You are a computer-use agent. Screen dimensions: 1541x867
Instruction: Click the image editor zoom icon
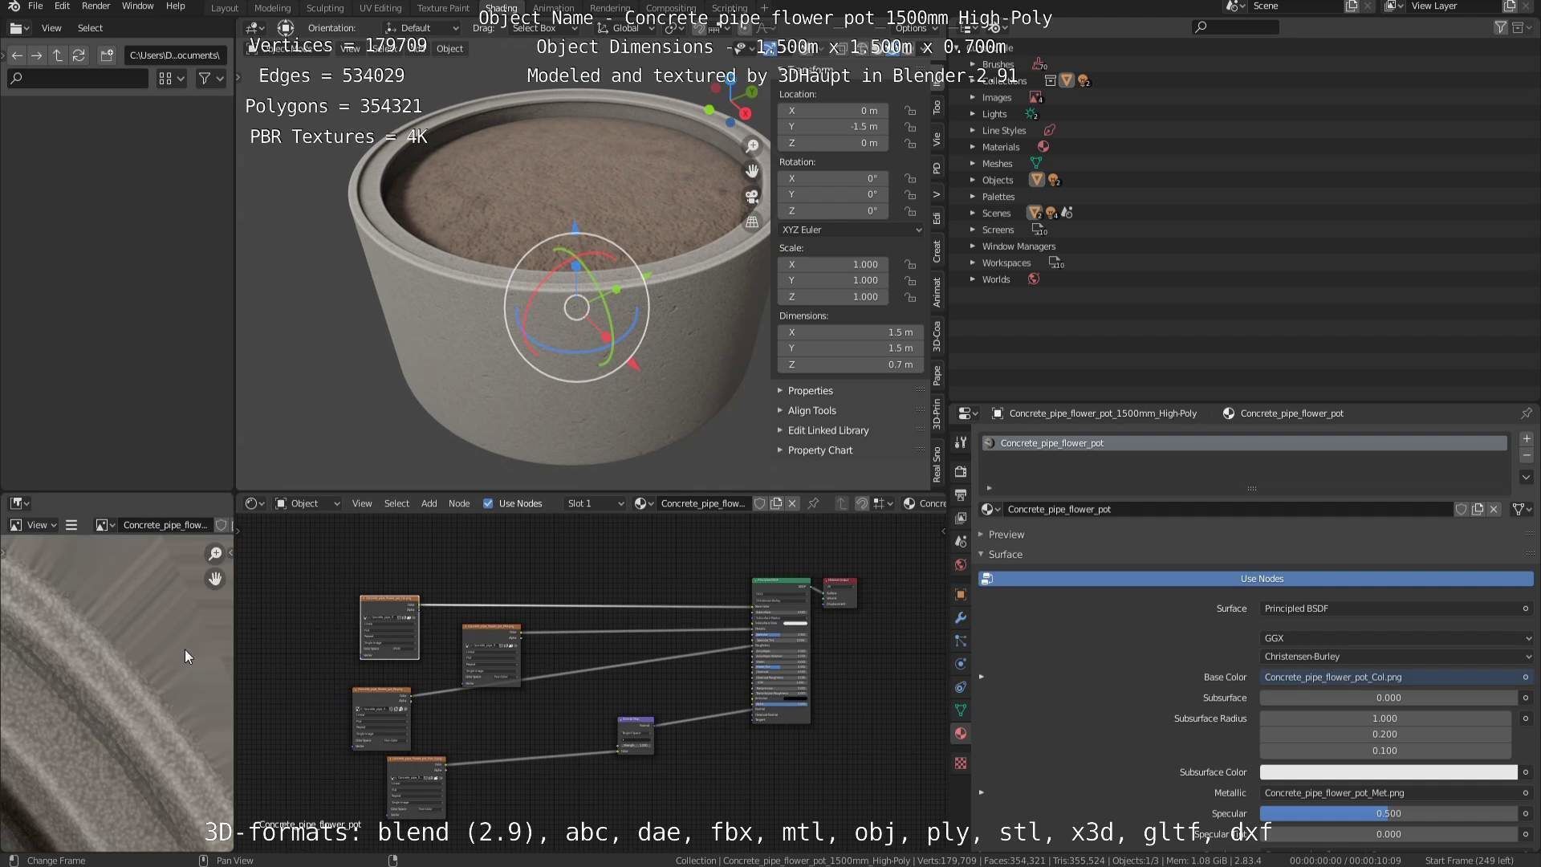pyautogui.click(x=215, y=554)
